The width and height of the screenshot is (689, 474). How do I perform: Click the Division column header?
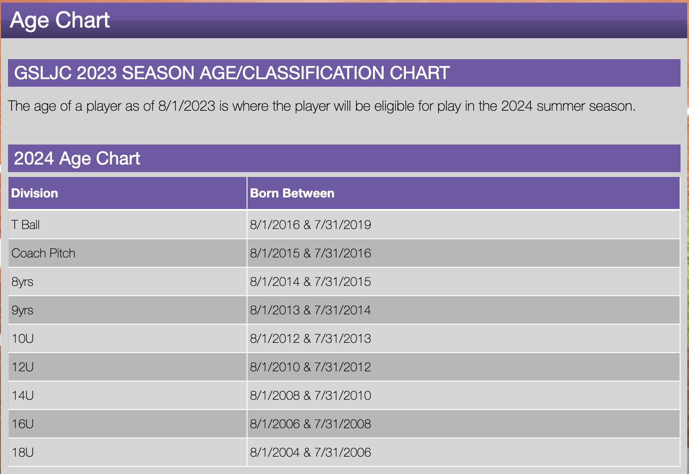[35, 193]
